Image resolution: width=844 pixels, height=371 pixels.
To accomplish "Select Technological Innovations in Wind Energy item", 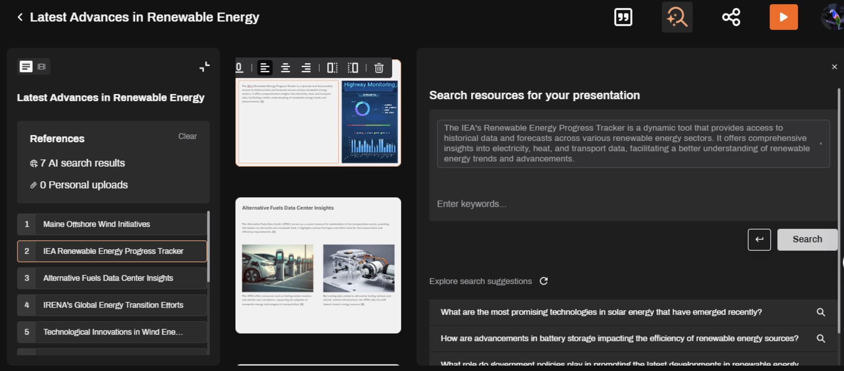I will click(112, 332).
